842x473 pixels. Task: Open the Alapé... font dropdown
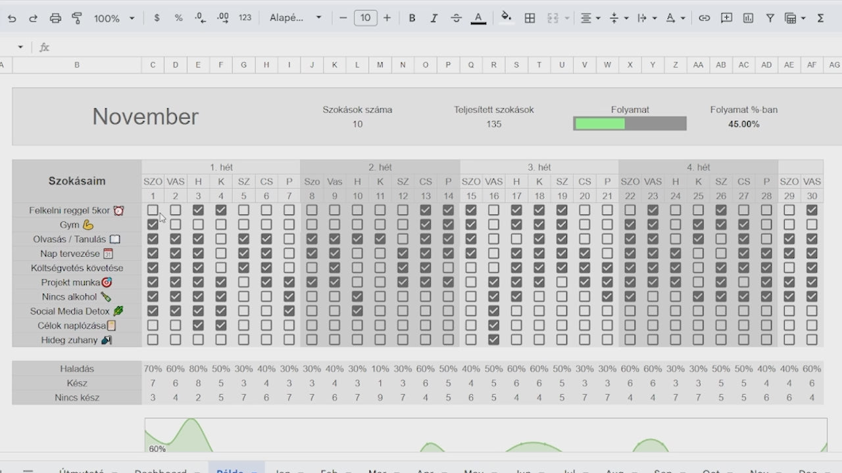(x=295, y=18)
